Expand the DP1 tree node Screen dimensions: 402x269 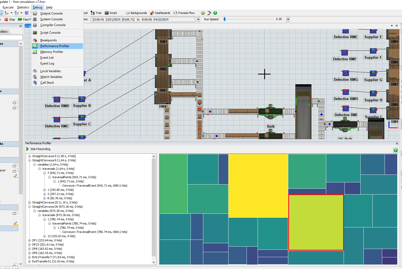click(x=30, y=240)
